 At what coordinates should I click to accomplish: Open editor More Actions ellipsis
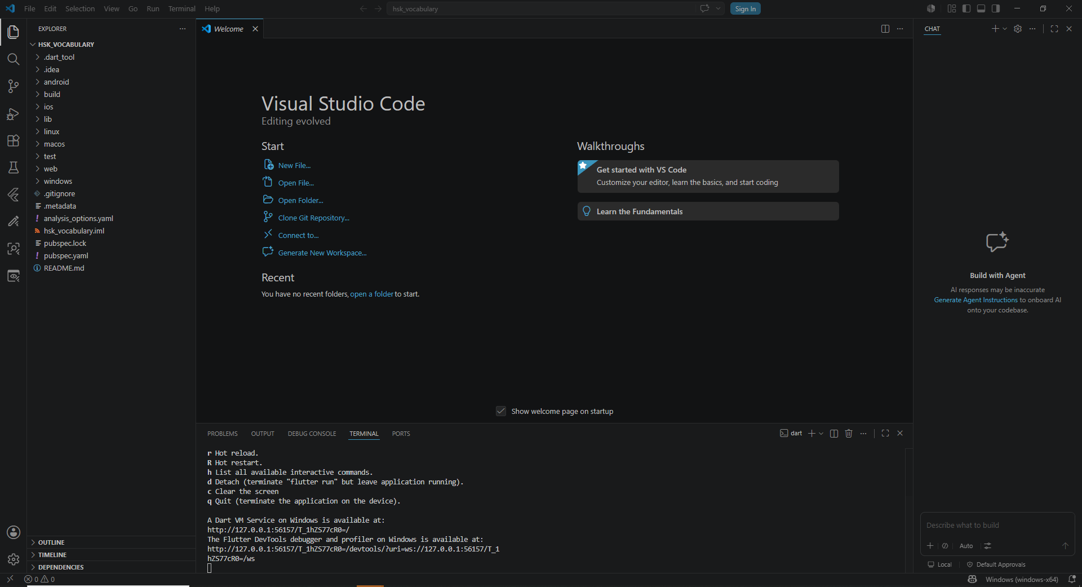(x=900, y=29)
